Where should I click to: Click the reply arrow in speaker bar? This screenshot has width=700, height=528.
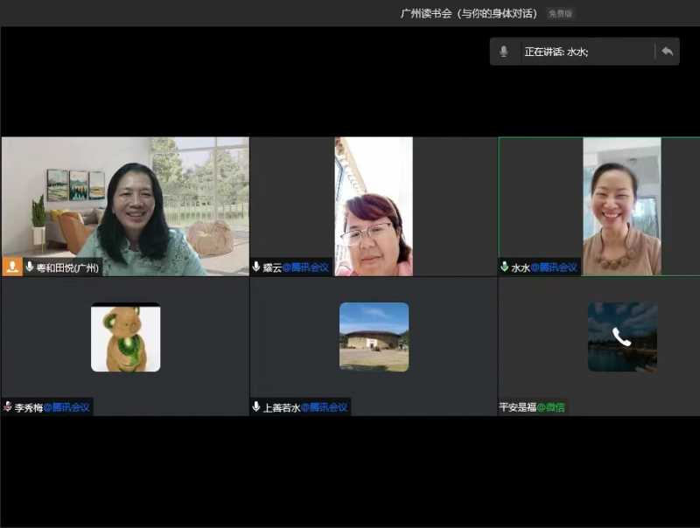tap(667, 52)
